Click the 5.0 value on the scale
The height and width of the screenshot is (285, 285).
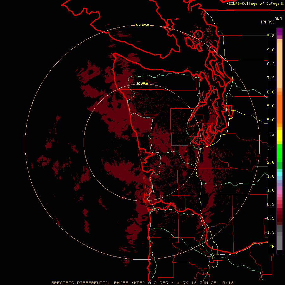tap(271, 120)
